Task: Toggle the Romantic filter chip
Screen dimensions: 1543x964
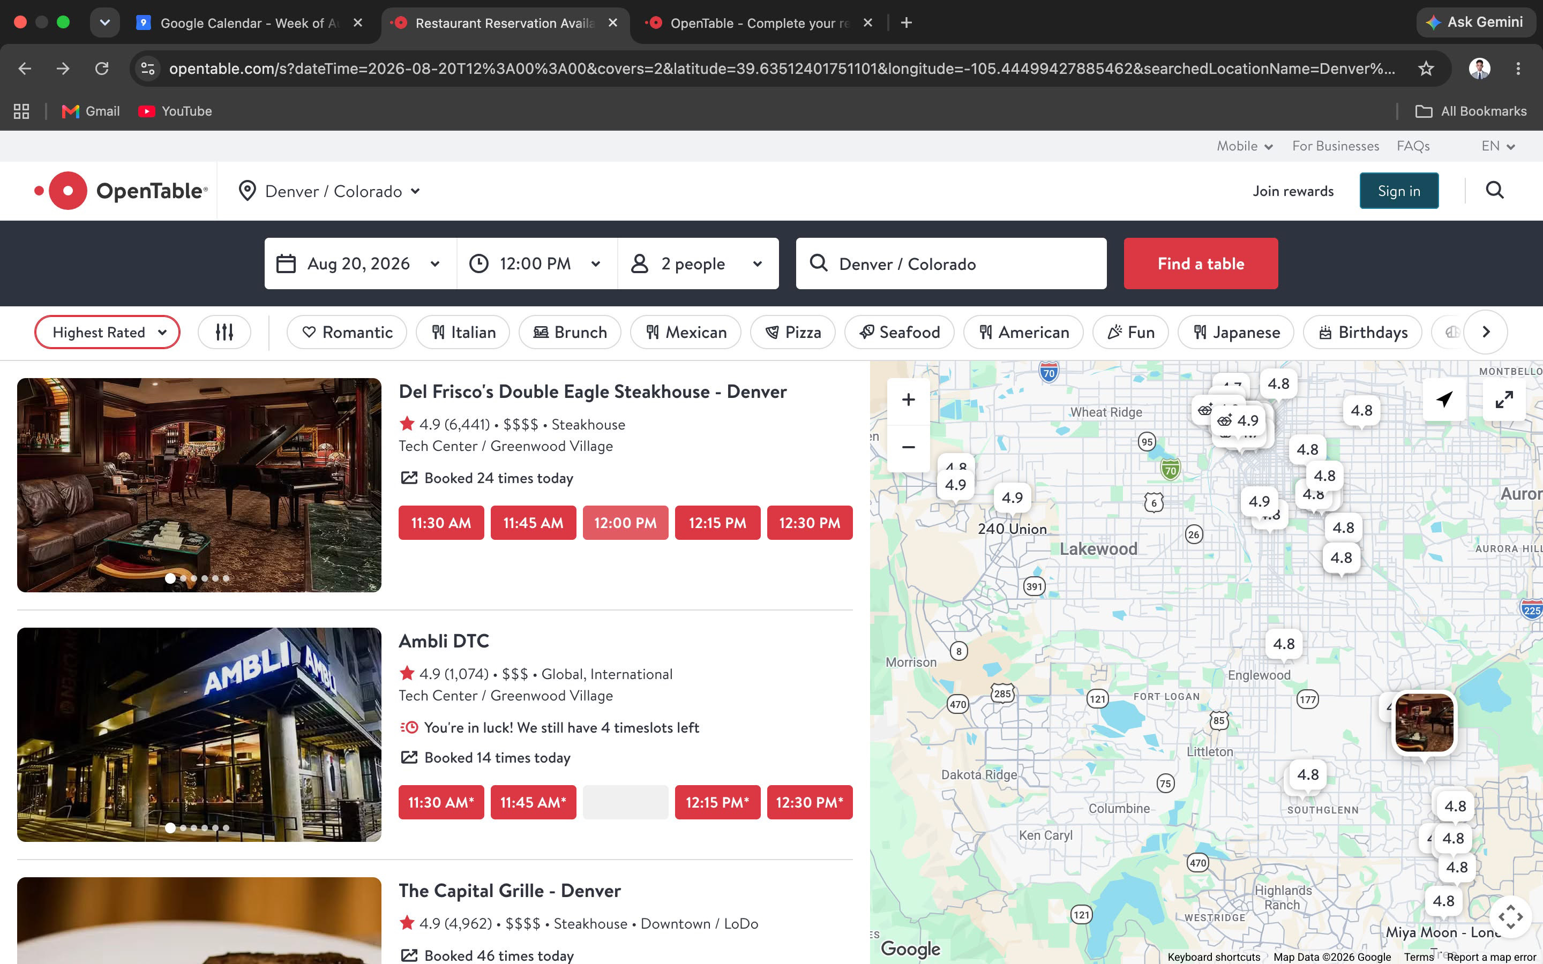Action: point(347,332)
